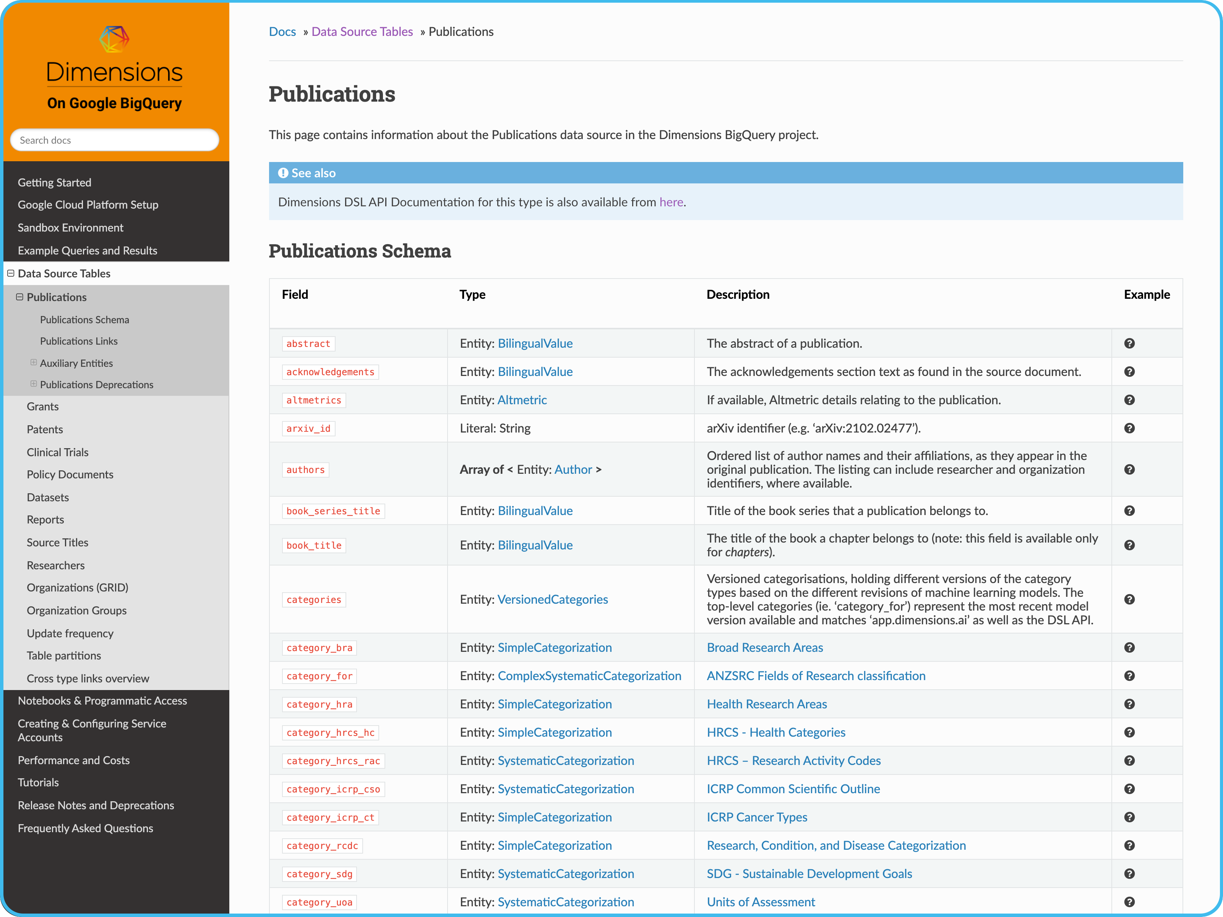Follow the 'here' DSL API documentation link
Image resolution: width=1223 pixels, height=917 pixels.
pyautogui.click(x=671, y=202)
